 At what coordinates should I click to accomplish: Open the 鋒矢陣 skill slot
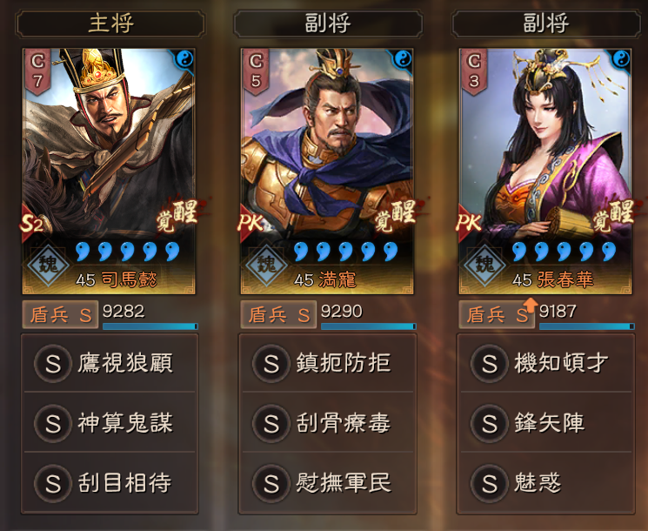546,423
